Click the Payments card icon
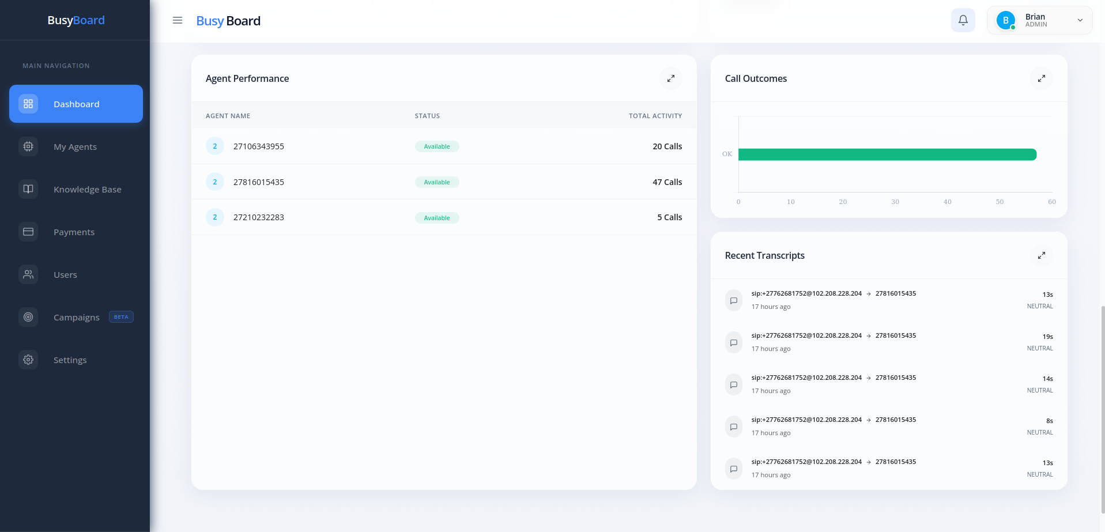Screen dimensions: 1105x532 coord(28,232)
